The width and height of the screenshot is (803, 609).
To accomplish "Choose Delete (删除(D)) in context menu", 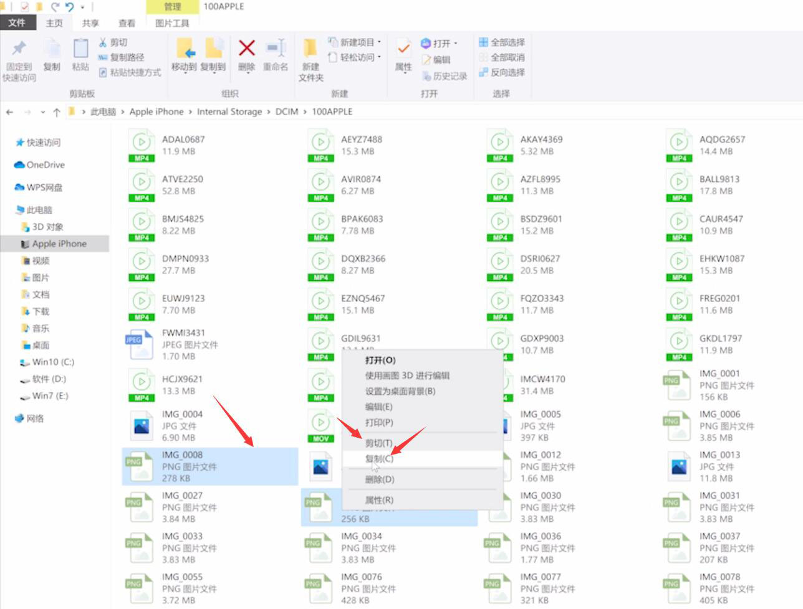I will pyautogui.click(x=422, y=479).
